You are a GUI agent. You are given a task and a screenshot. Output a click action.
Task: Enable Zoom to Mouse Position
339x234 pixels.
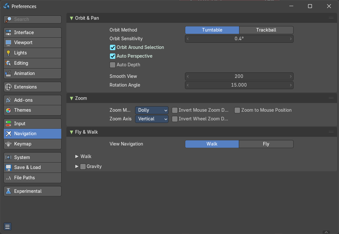pos(237,110)
